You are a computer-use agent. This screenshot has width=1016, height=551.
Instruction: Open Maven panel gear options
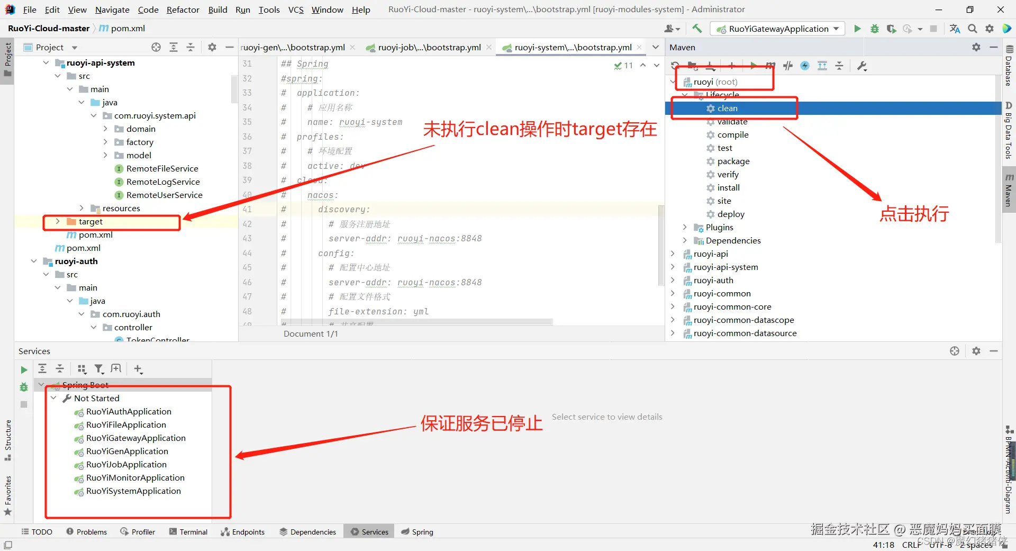976,47
